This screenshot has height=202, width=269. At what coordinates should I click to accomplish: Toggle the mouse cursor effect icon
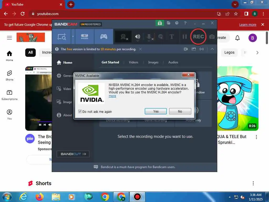pos(161,37)
